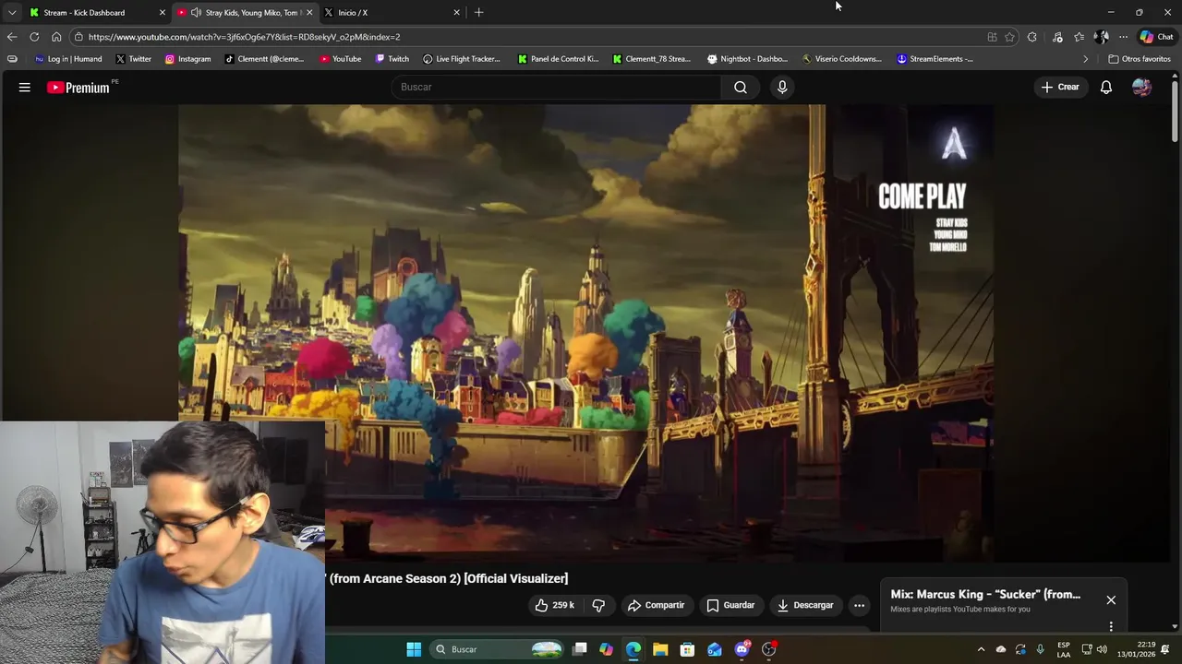Viewport: 1182px width, 664px height.
Task: Open the YouTube account avatar menu
Action: click(1142, 87)
